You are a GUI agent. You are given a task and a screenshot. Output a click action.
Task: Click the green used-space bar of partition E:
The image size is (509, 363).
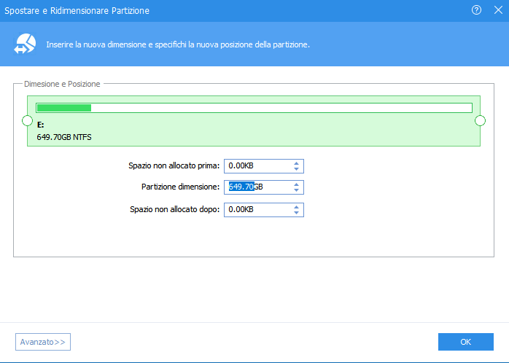pyautogui.click(x=63, y=108)
